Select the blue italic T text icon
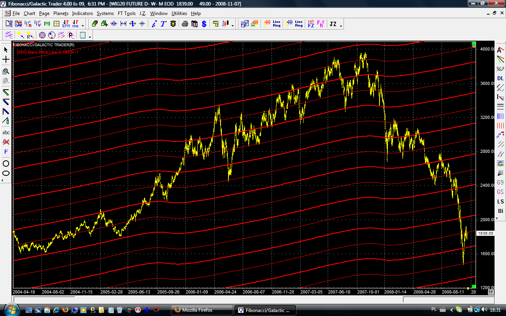Viewport: 506px width, 316px height. pos(162,24)
